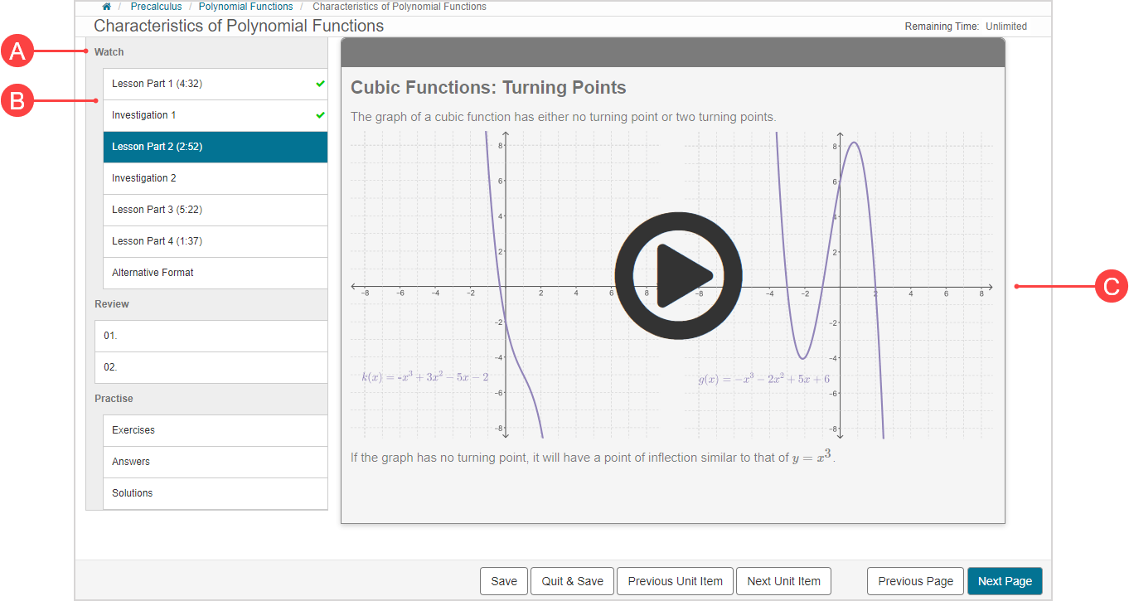1129x601 pixels.
Task: Open the Answers item
Action: click(131, 462)
